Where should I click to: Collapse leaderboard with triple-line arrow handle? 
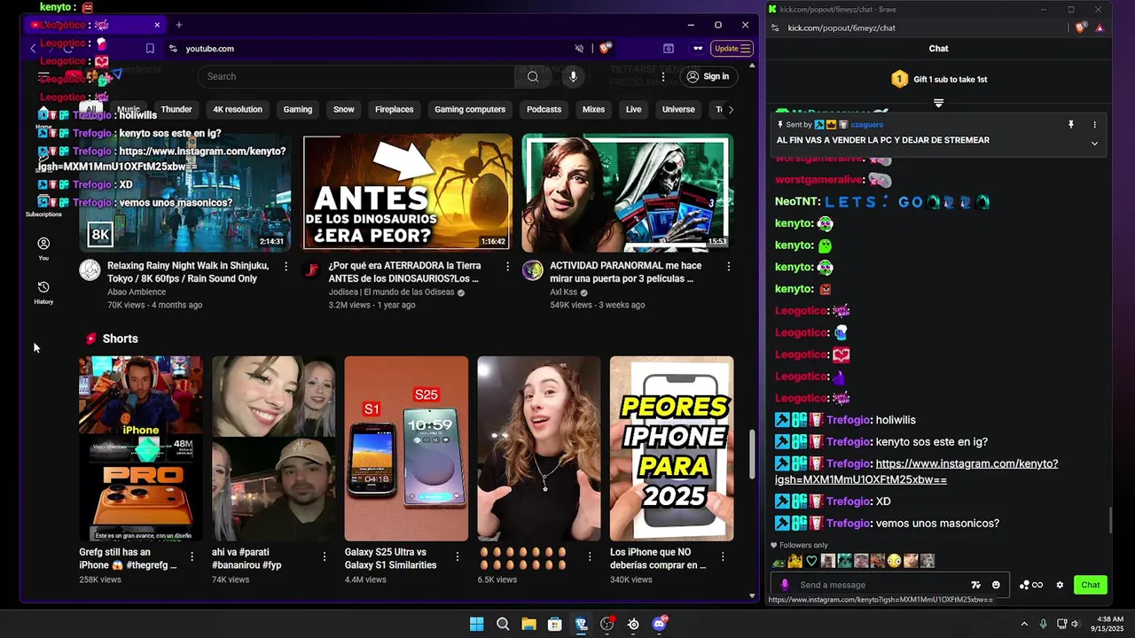coord(938,103)
